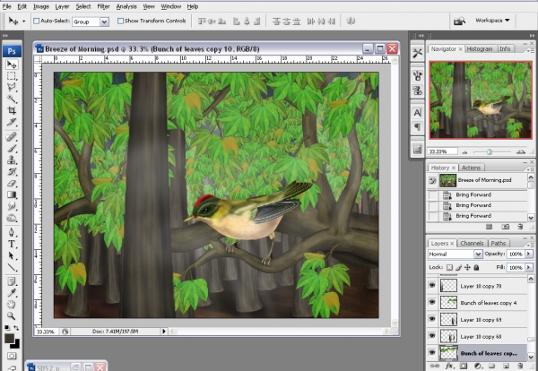Select the Slice tool
538x371 pixels.
click(12, 122)
